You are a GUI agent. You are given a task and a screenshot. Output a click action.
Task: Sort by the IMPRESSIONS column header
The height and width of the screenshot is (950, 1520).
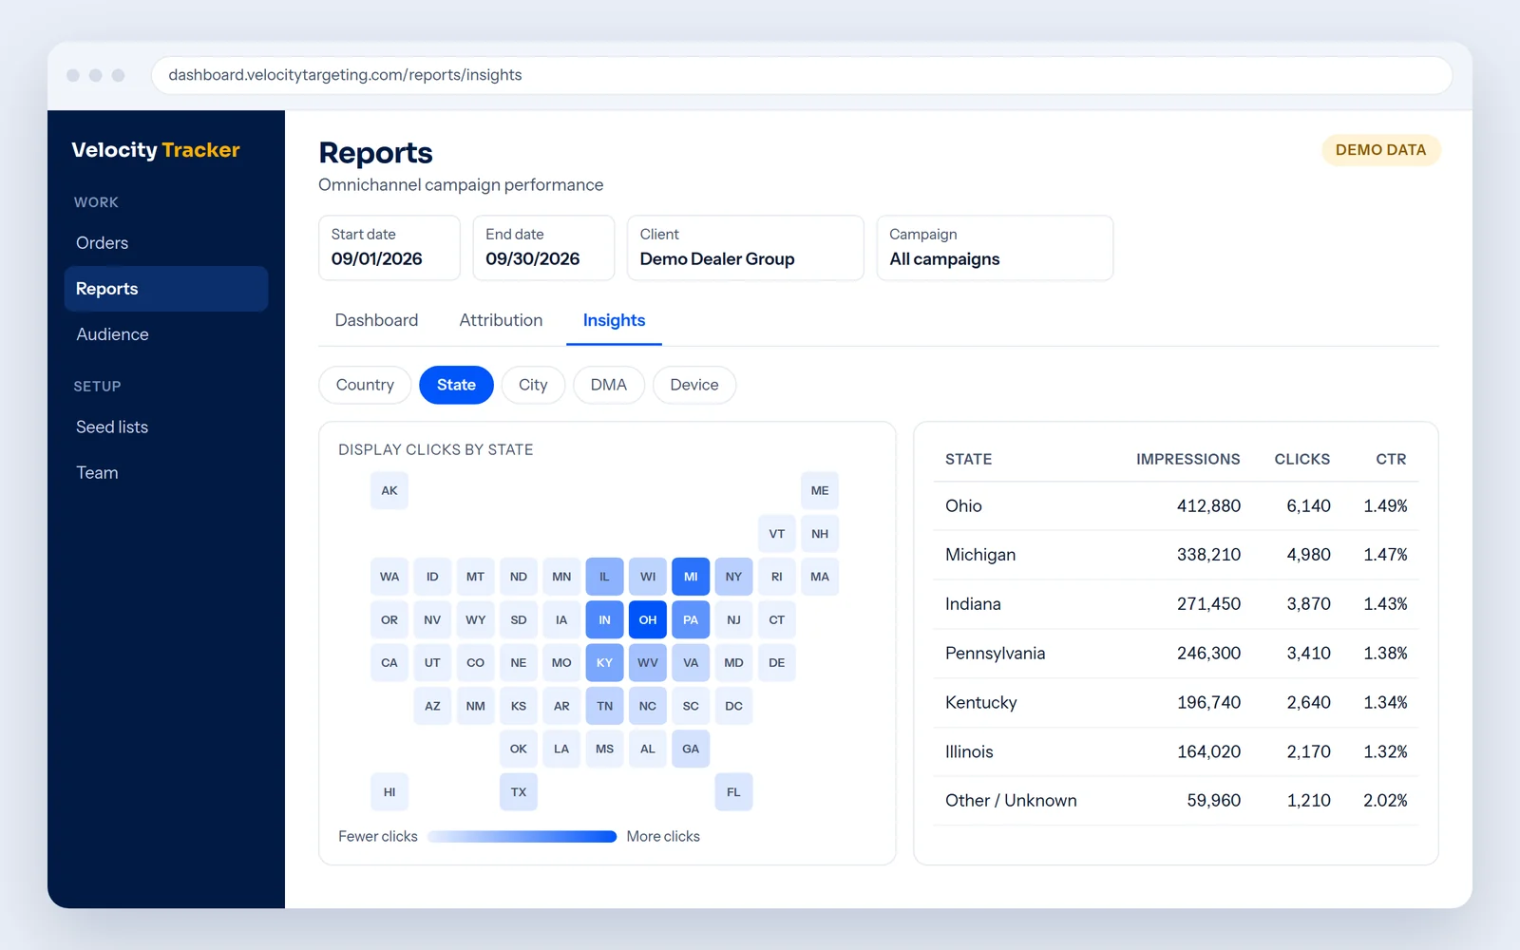click(x=1187, y=460)
